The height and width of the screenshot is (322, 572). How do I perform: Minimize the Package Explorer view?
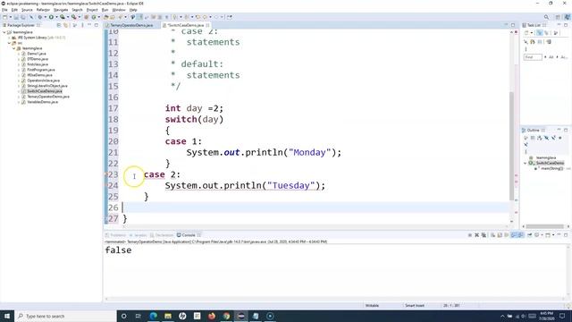point(89,25)
